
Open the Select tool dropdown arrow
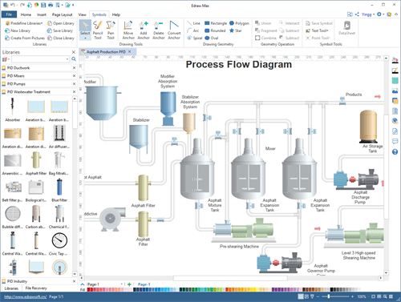click(x=85, y=38)
